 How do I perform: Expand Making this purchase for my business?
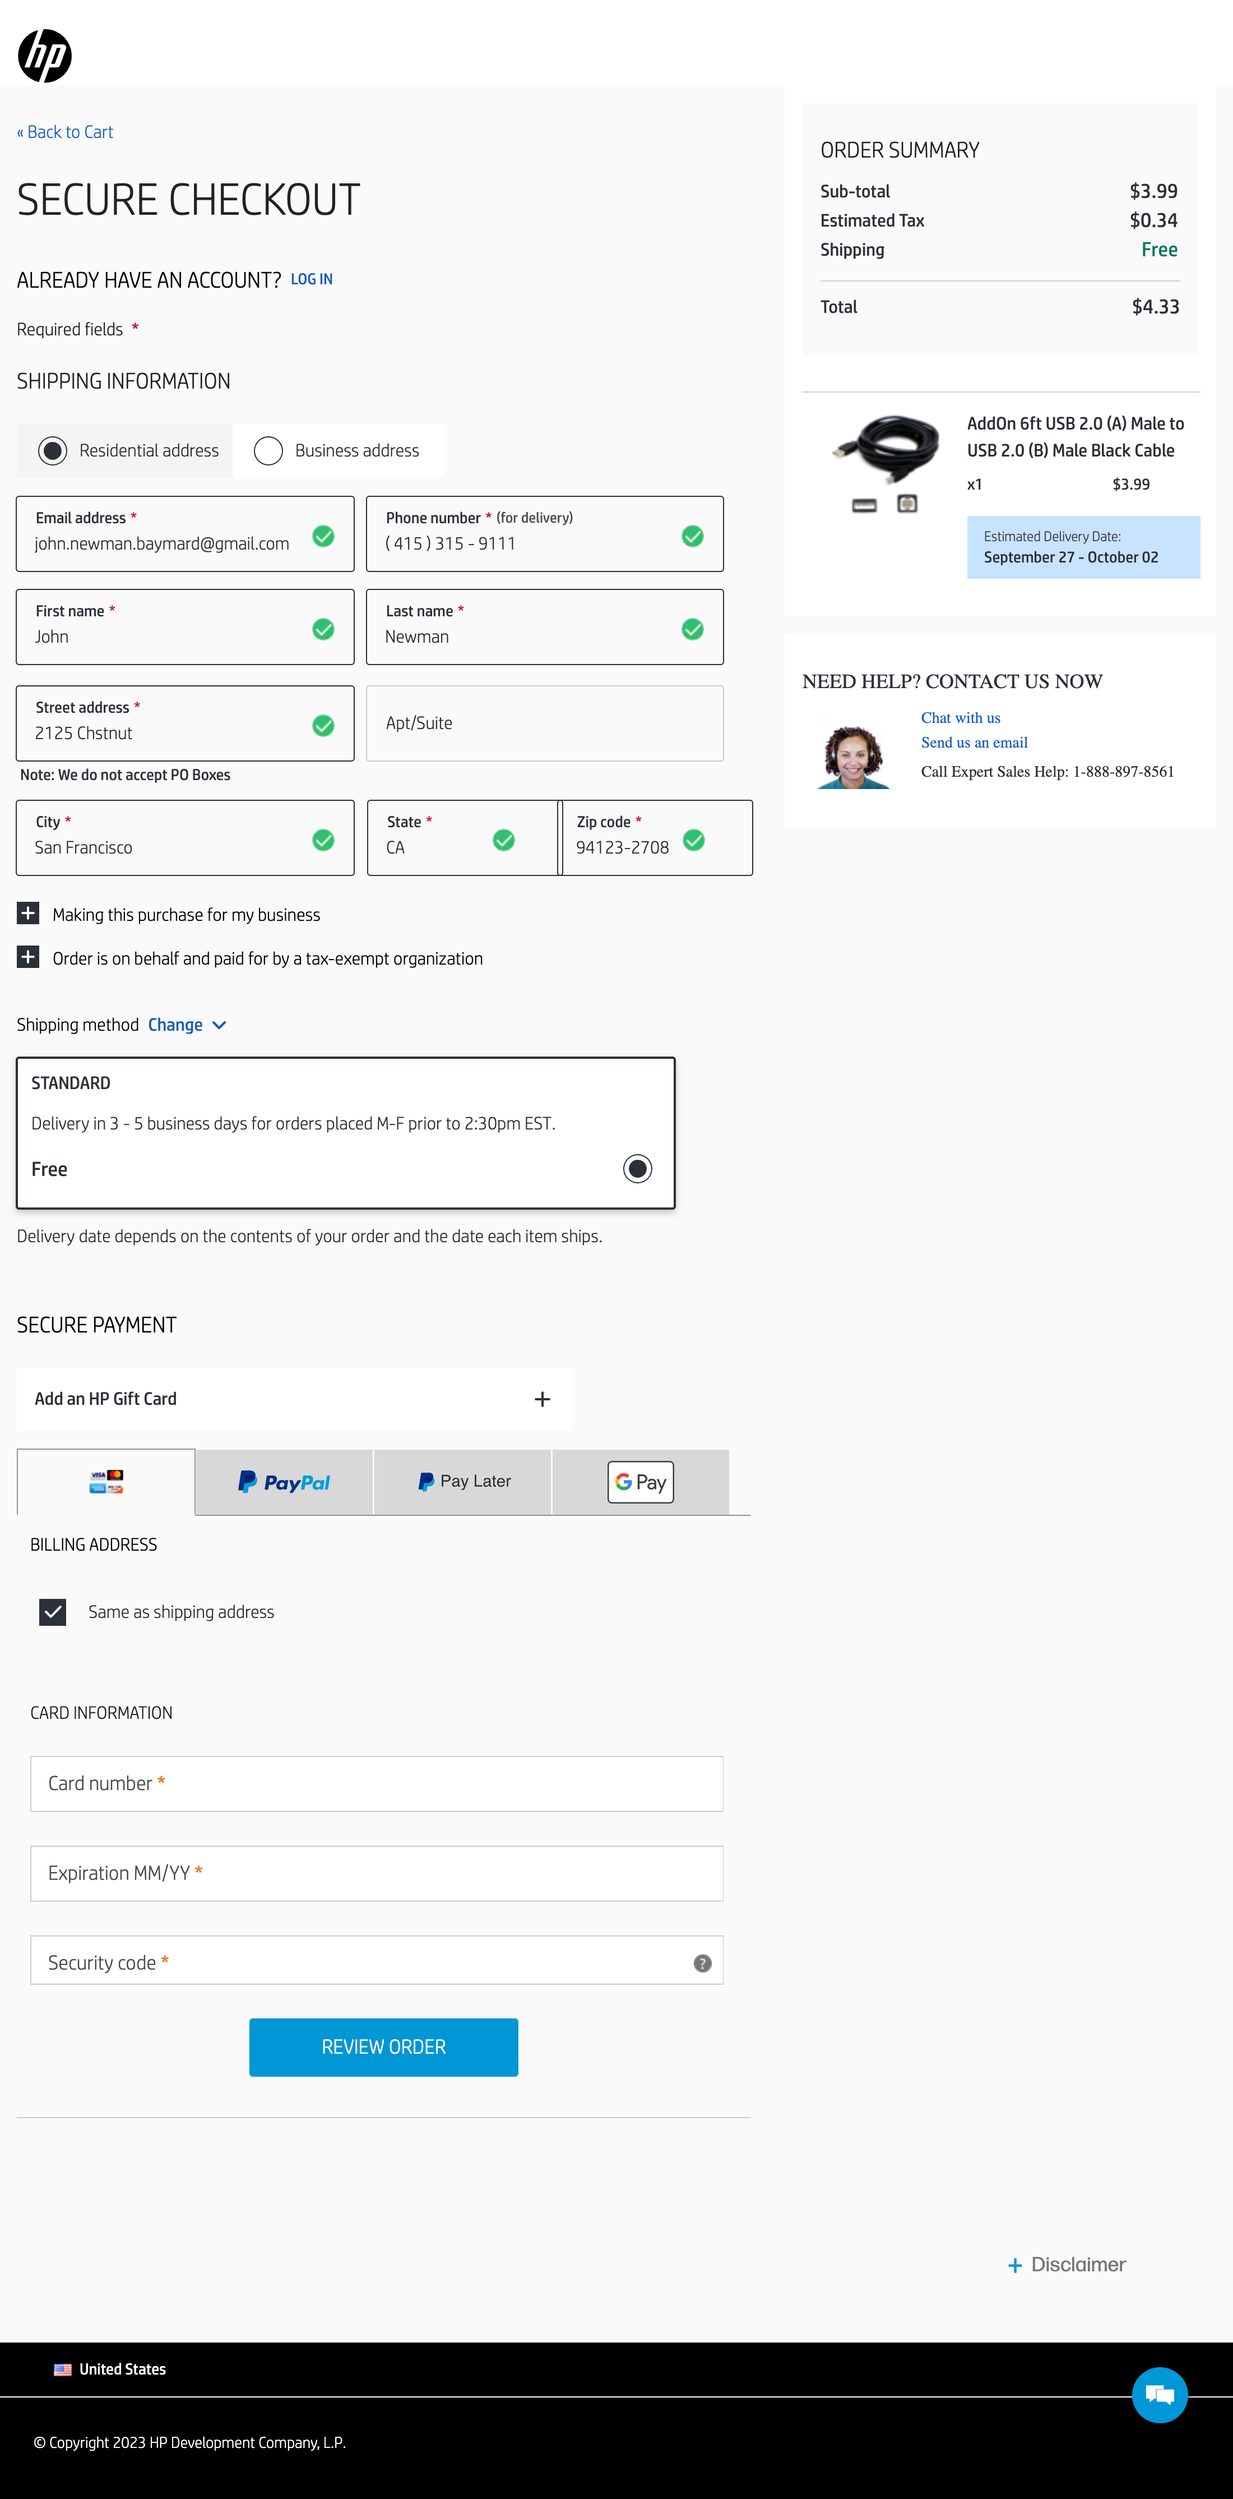[28, 913]
